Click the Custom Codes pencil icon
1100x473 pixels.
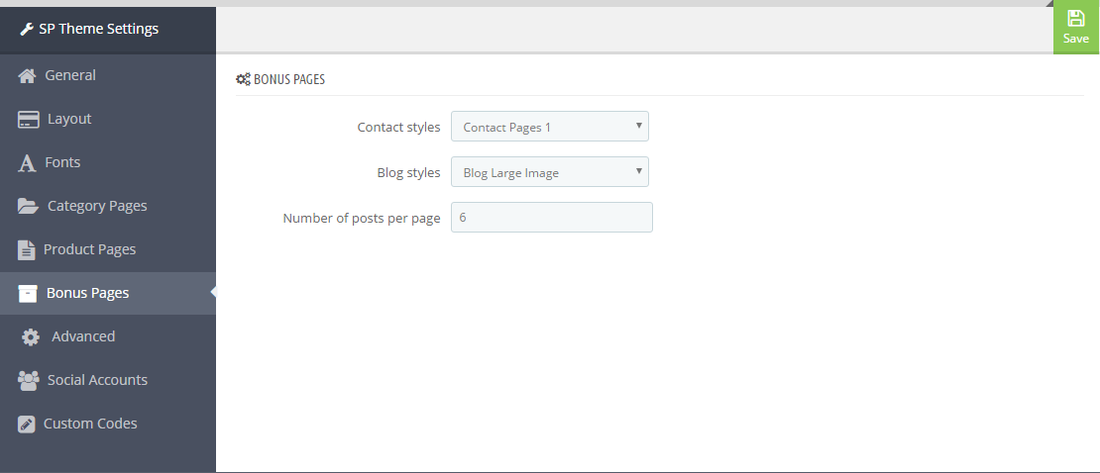26,425
